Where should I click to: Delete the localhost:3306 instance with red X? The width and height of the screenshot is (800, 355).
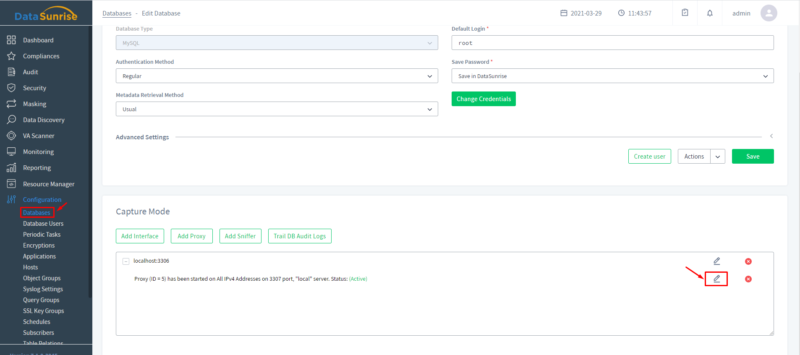[748, 261]
